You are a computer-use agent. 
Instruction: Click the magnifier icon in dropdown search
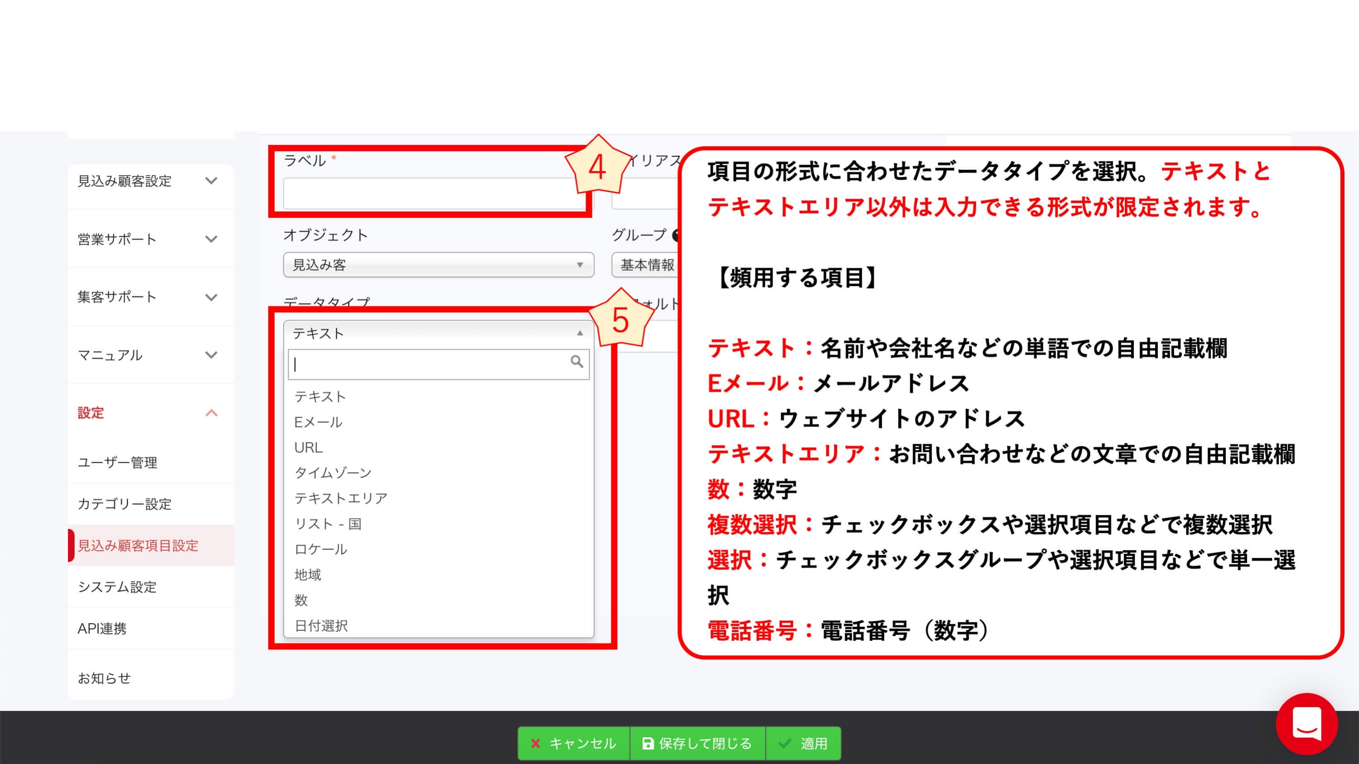coord(576,362)
